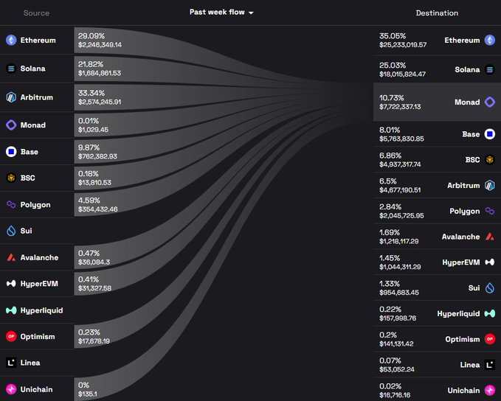The height and width of the screenshot is (401, 501).
Task: Click the Solana icon in Destination column
Action: (490, 69)
